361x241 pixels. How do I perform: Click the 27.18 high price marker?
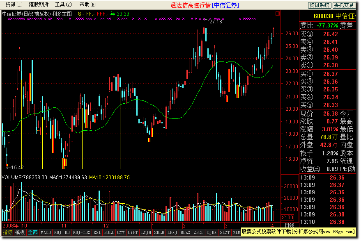tap(216, 22)
